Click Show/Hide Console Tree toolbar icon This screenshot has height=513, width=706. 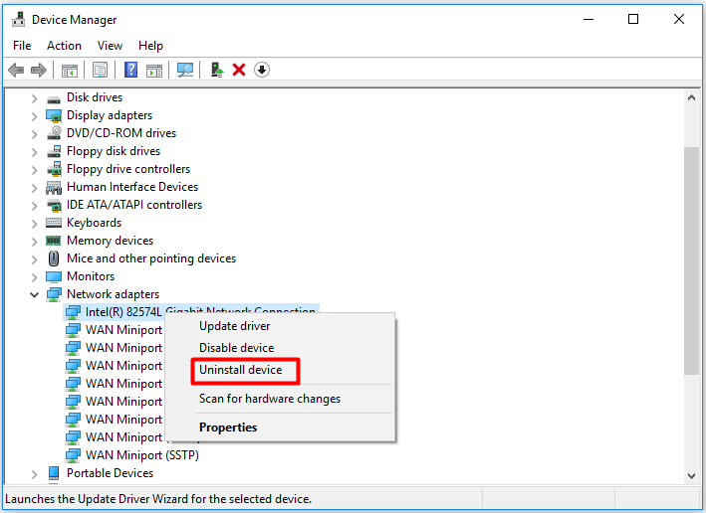tap(70, 71)
